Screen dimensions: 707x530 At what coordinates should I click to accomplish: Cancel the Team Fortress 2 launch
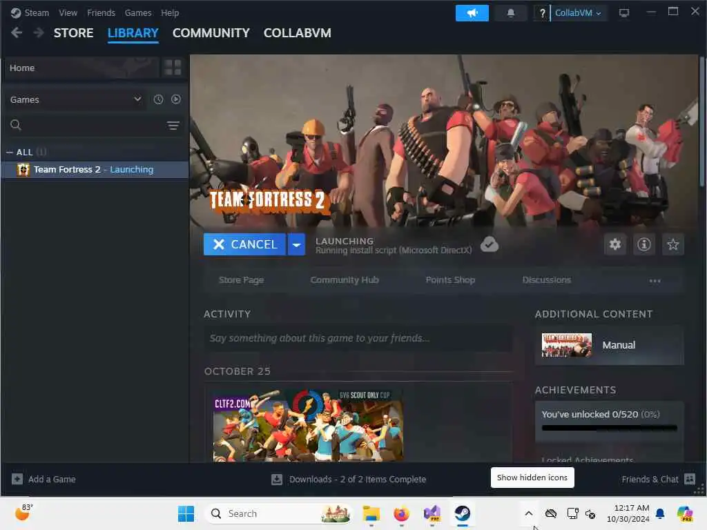coord(244,244)
